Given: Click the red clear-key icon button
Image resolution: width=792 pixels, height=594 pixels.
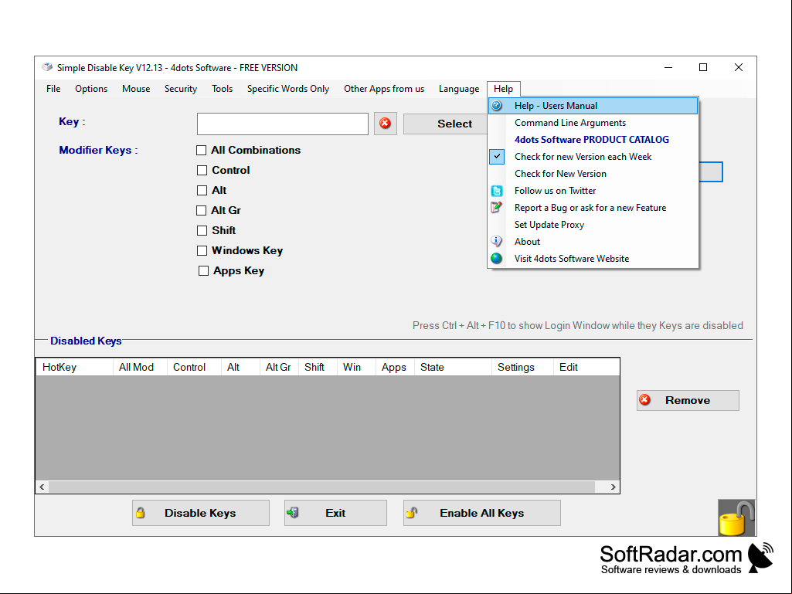Looking at the screenshot, I should point(386,124).
